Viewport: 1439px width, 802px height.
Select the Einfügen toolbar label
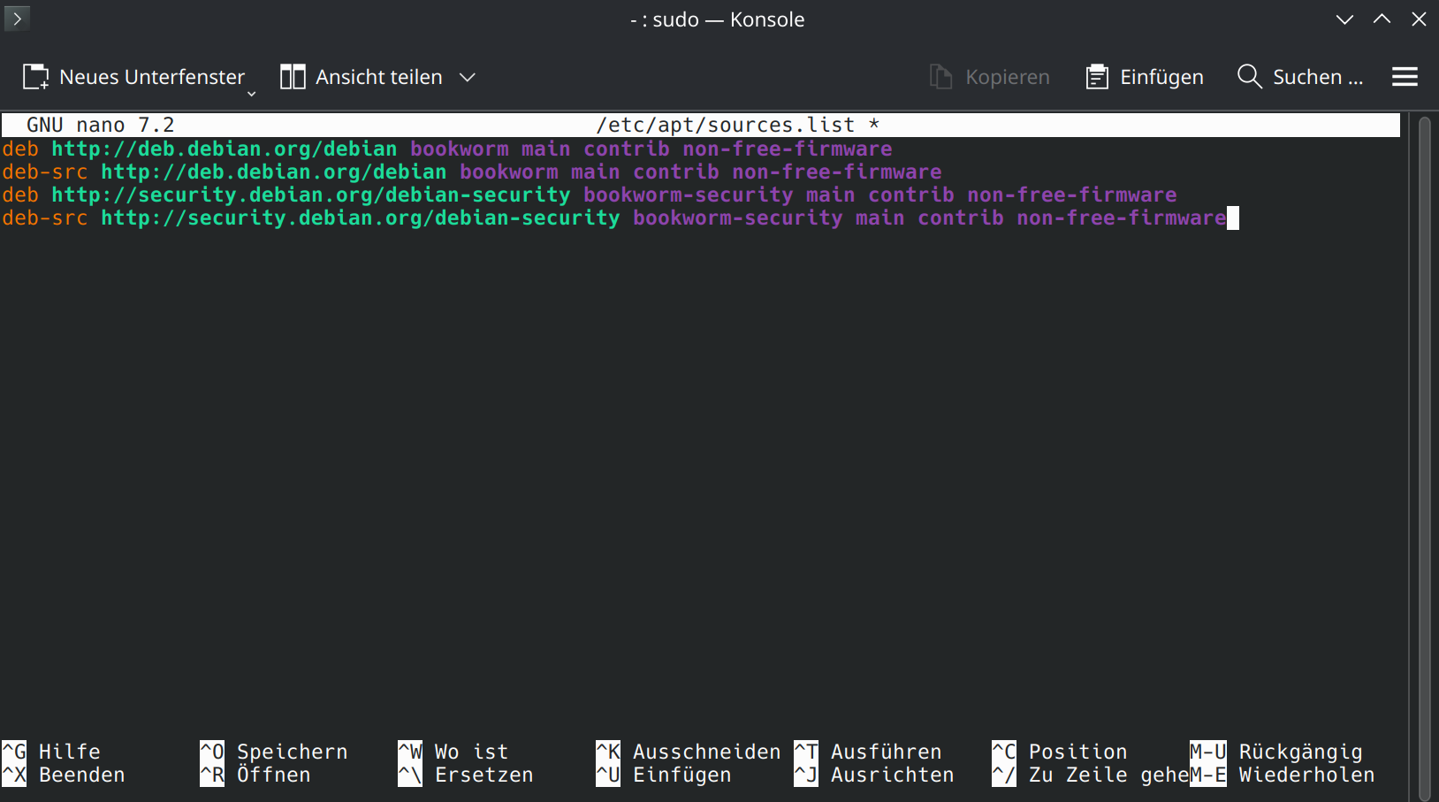pyautogui.click(x=1161, y=77)
